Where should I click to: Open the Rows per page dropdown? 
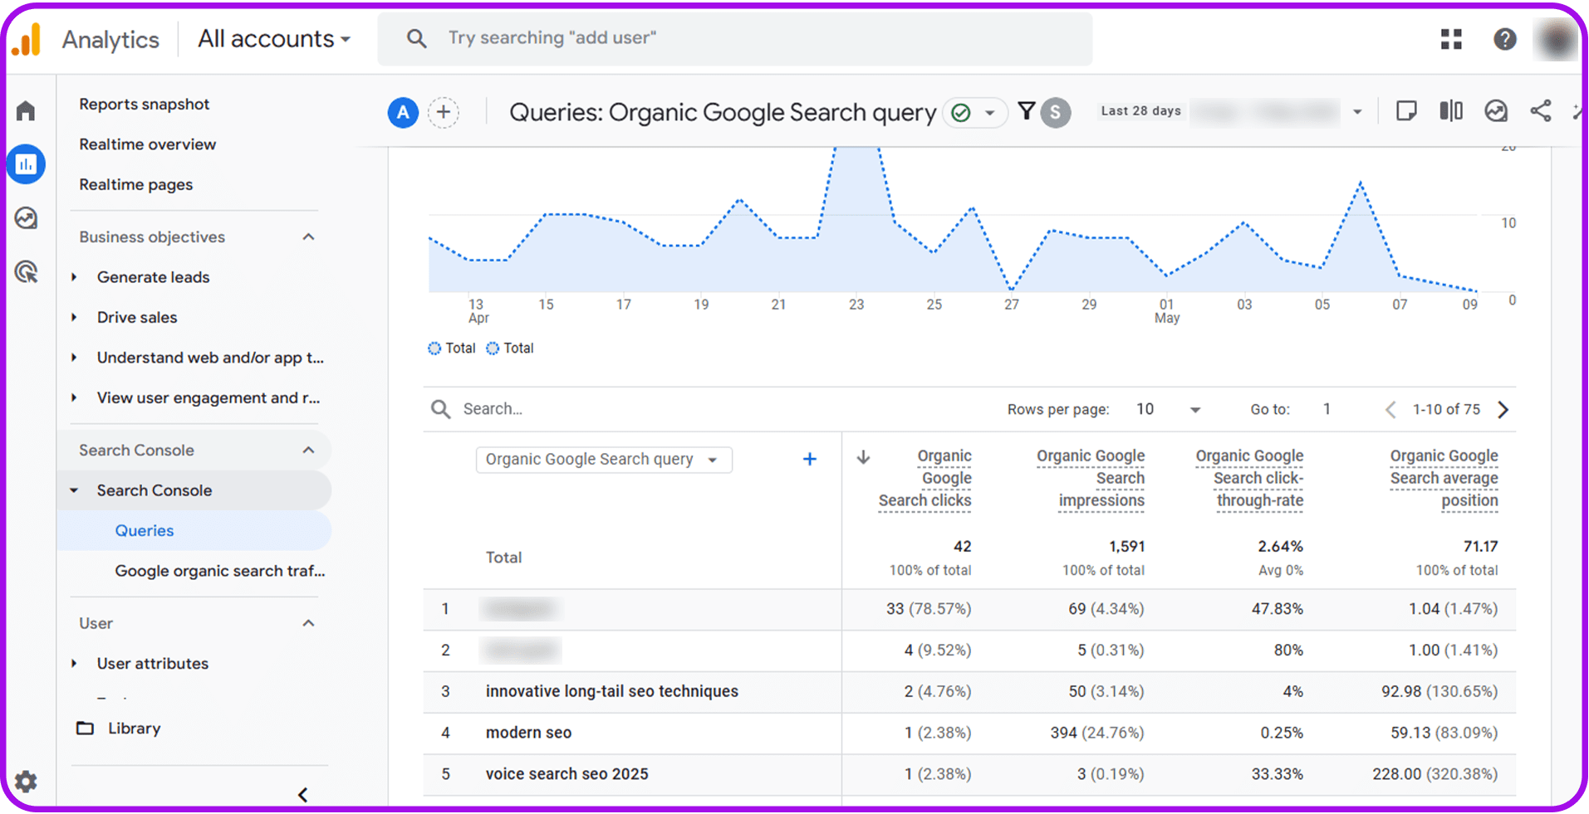pos(1169,409)
